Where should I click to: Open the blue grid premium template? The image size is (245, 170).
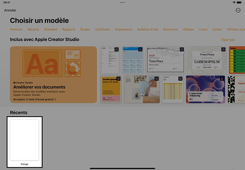tap(133, 60)
